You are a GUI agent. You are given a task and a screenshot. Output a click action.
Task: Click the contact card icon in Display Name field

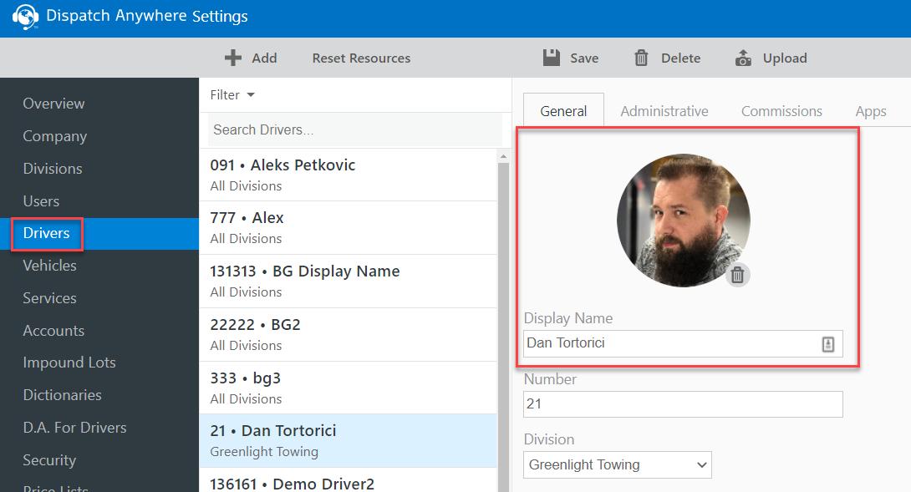pos(828,344)
